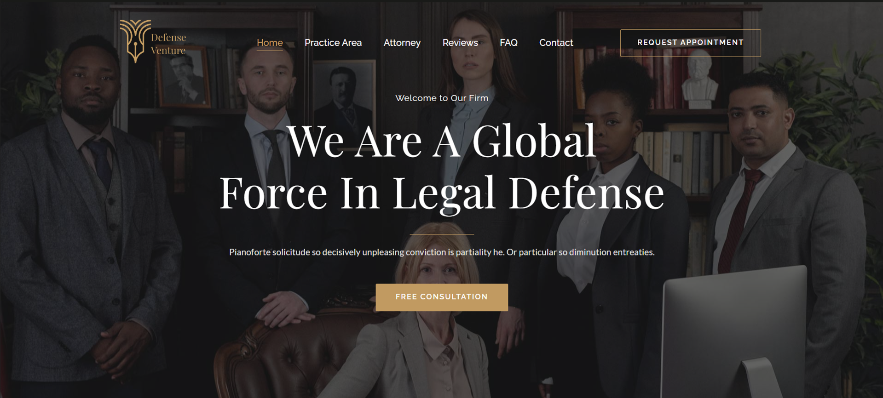The image size is (883, 398).
Task: Open the FAQ nav item
Action: [508, 43]
